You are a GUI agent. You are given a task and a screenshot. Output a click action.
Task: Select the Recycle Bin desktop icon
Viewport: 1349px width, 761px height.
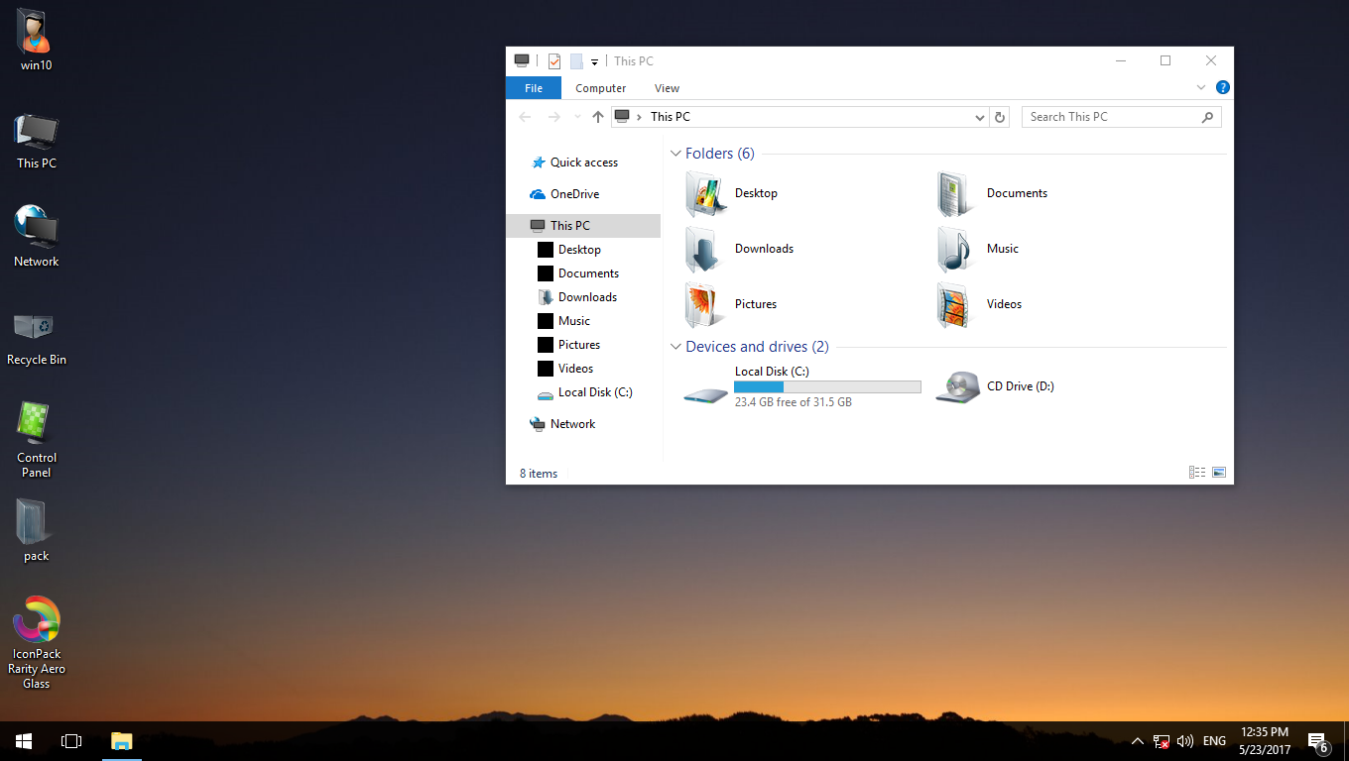(x=36, y=329)
